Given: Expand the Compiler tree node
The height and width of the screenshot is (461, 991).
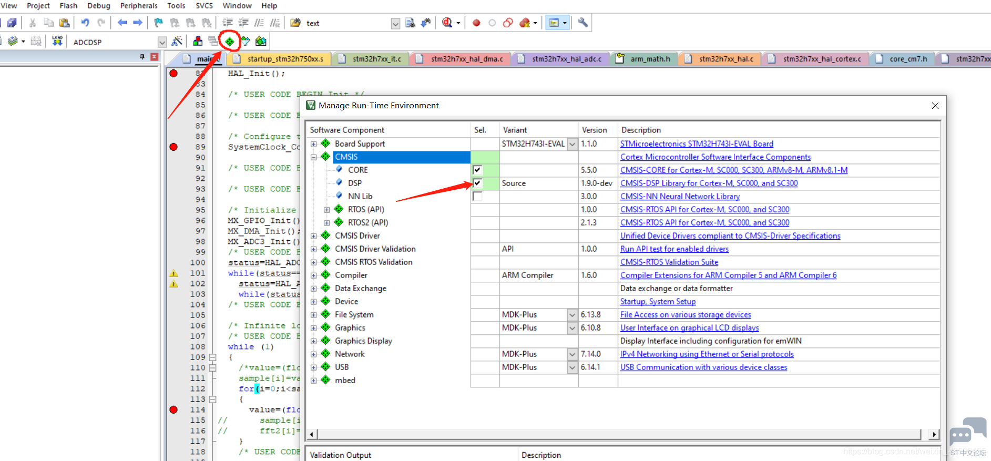Looking at the screenshot, I should click(314, 275).
